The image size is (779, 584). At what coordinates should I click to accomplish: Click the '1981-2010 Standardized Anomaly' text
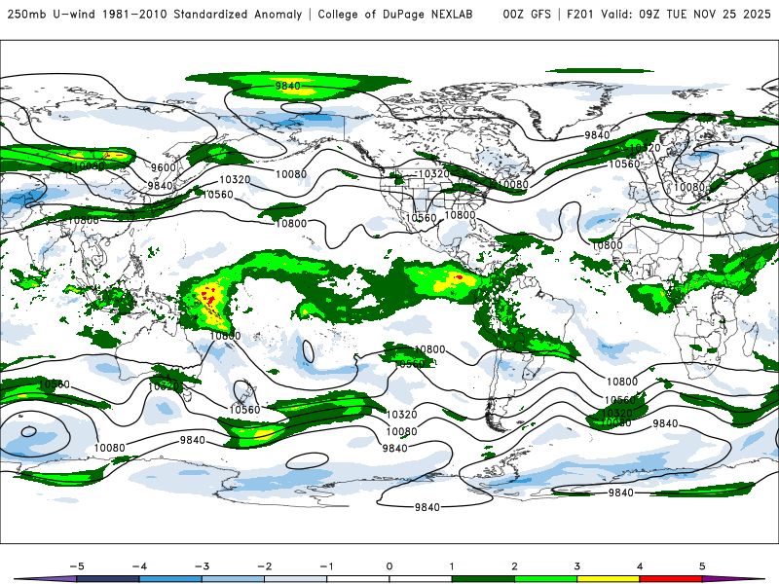click(x=203, y=14)
